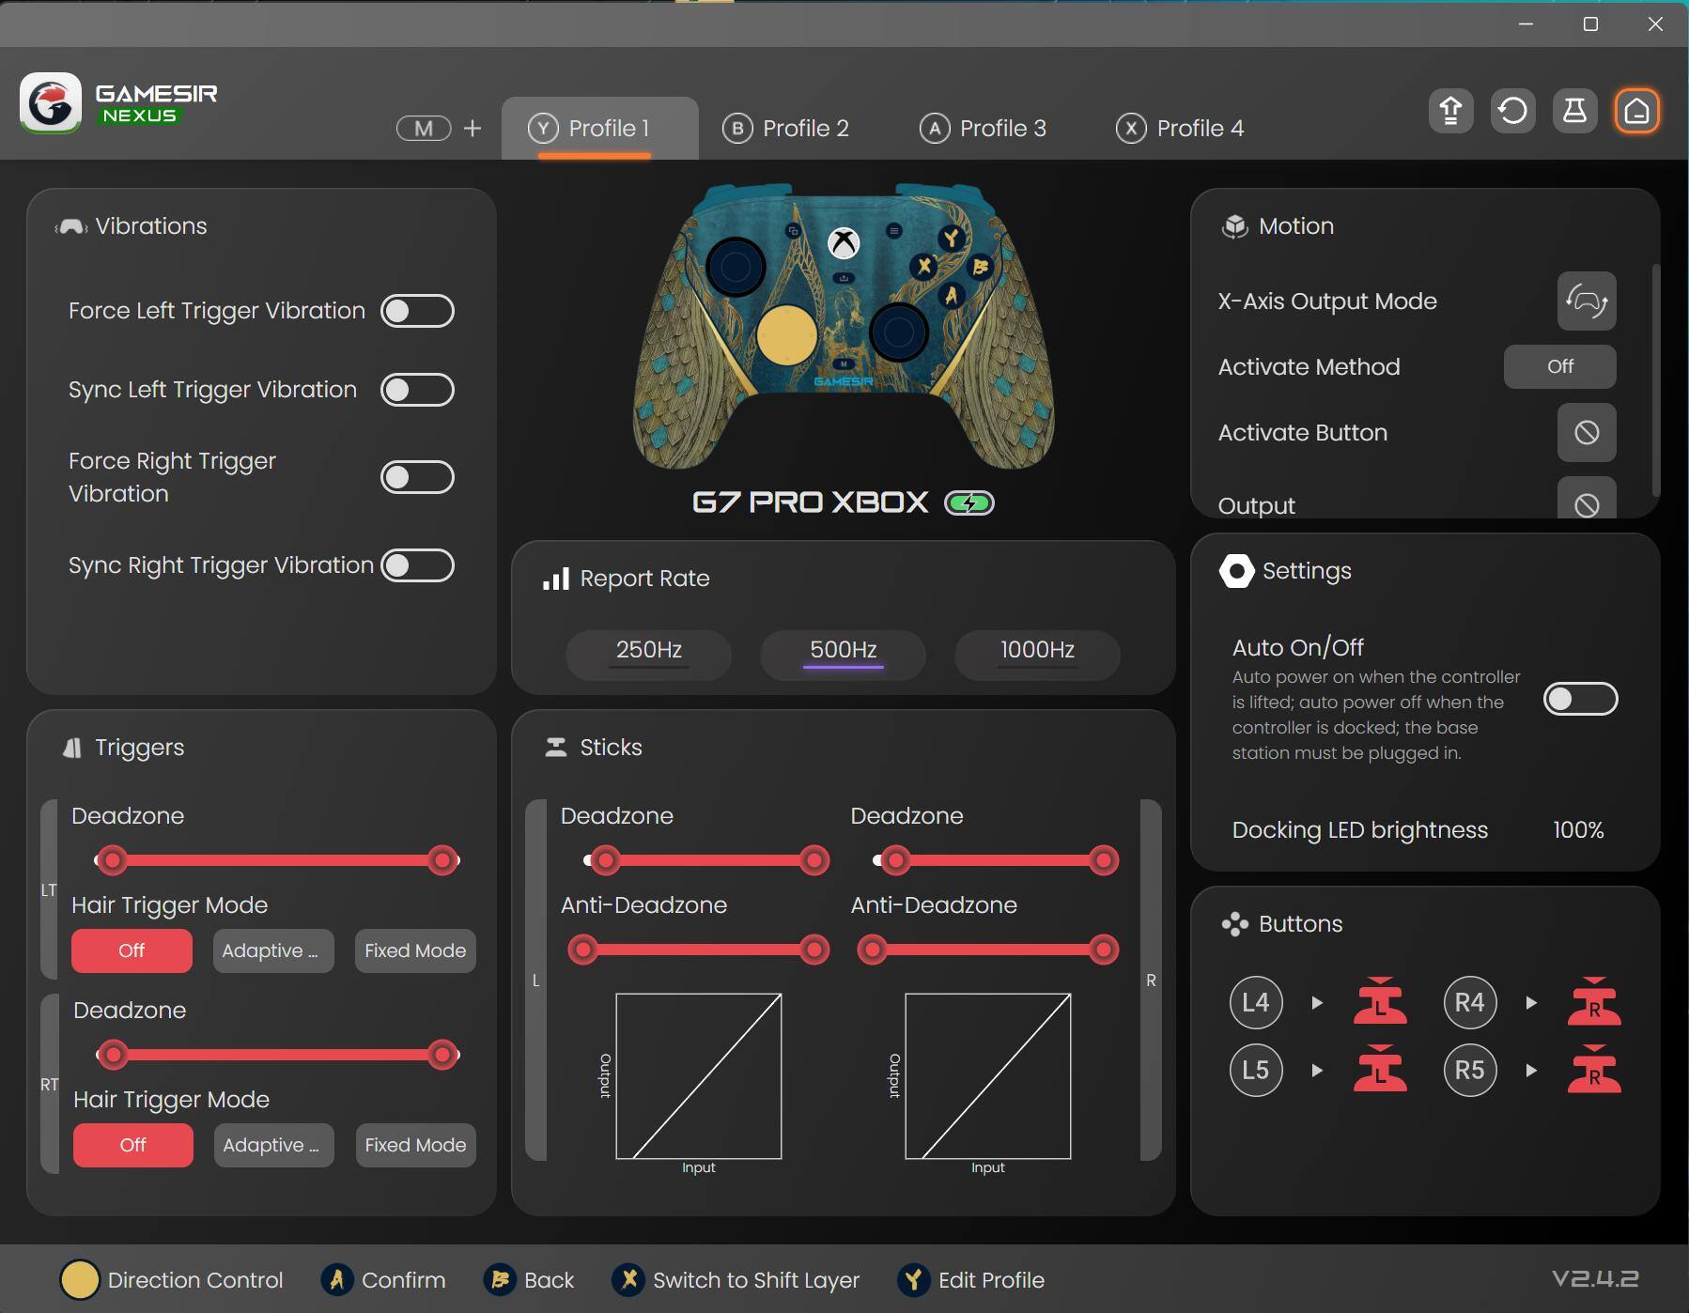This screenshot has height=1313, width=1689.
Task: Click the M mode badge
Action: point(424,128)
